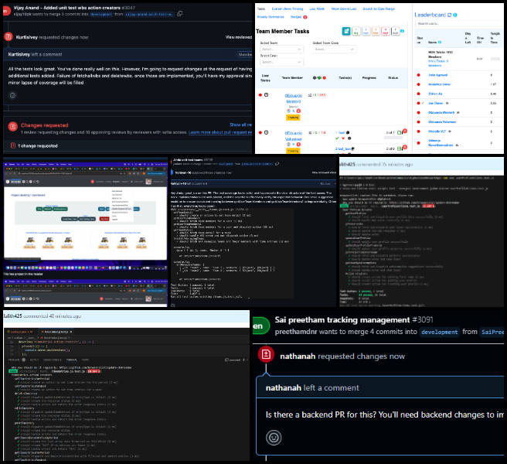Click first bulldozer icon in dashboard screenshot
Viewport: 507px width, 464px height.
(x=30, y=240)
